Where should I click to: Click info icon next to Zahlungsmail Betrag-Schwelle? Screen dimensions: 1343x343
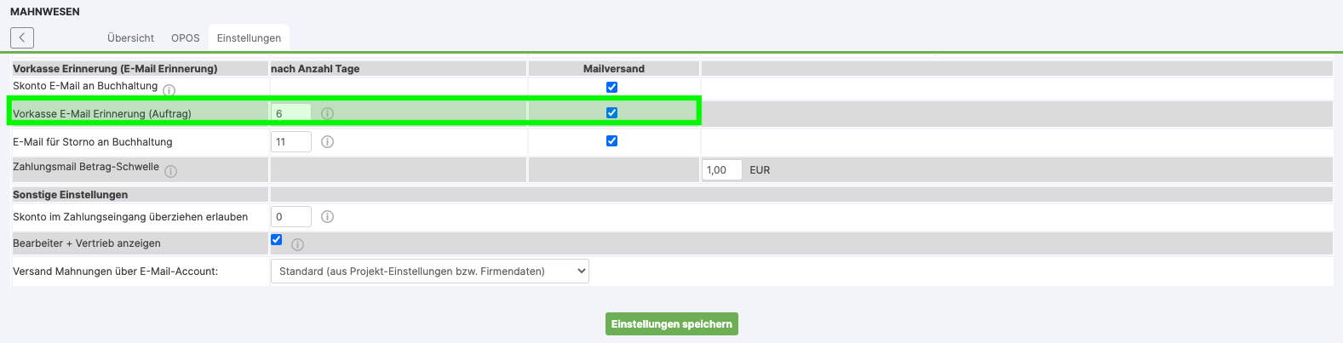pos(170,171)
